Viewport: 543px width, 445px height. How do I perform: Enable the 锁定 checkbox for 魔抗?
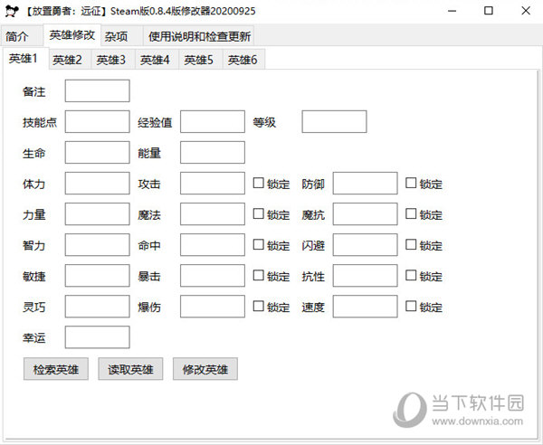pyautogui.click(x=411, y=213)
